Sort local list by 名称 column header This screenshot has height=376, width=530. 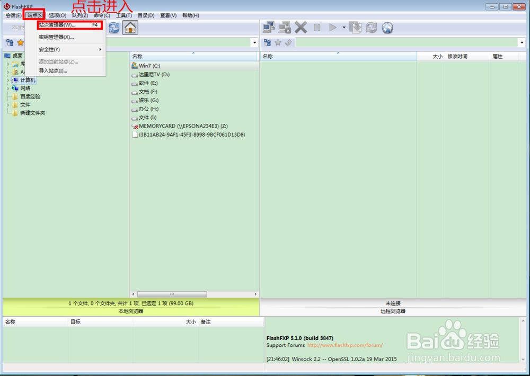click(193, 57)
